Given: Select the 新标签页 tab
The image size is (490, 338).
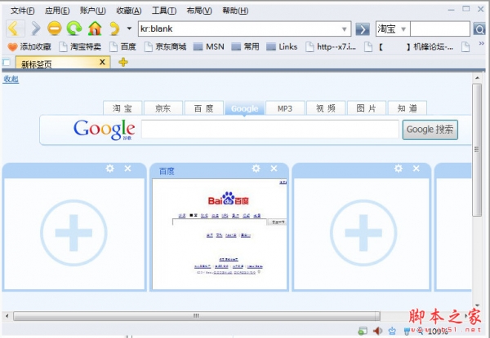Looking at the screenshot, I should pos(63,62).
